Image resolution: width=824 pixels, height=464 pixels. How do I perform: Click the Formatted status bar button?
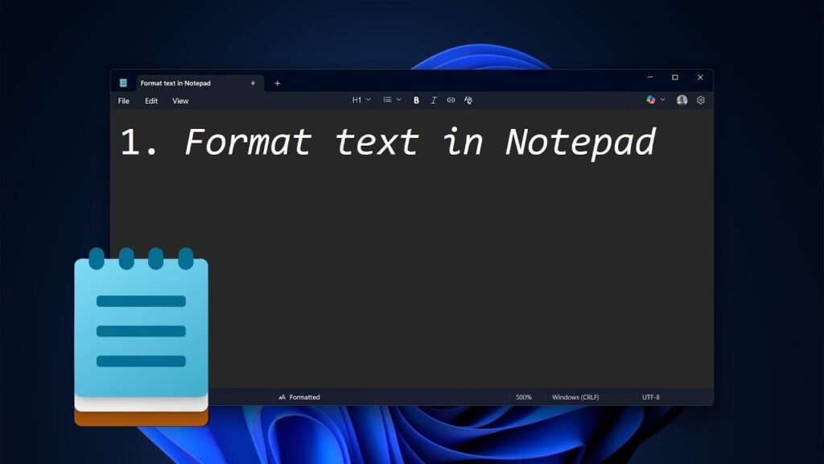pos(299,397)
